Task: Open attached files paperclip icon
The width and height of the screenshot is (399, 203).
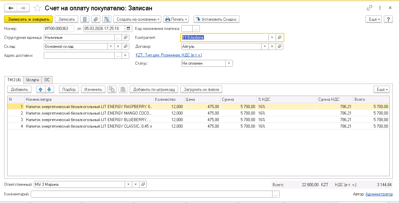Action: point(96,19)
